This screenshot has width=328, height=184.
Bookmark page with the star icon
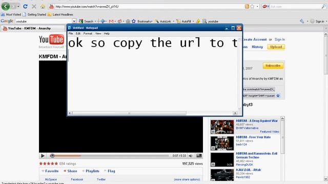click(252, 7)
